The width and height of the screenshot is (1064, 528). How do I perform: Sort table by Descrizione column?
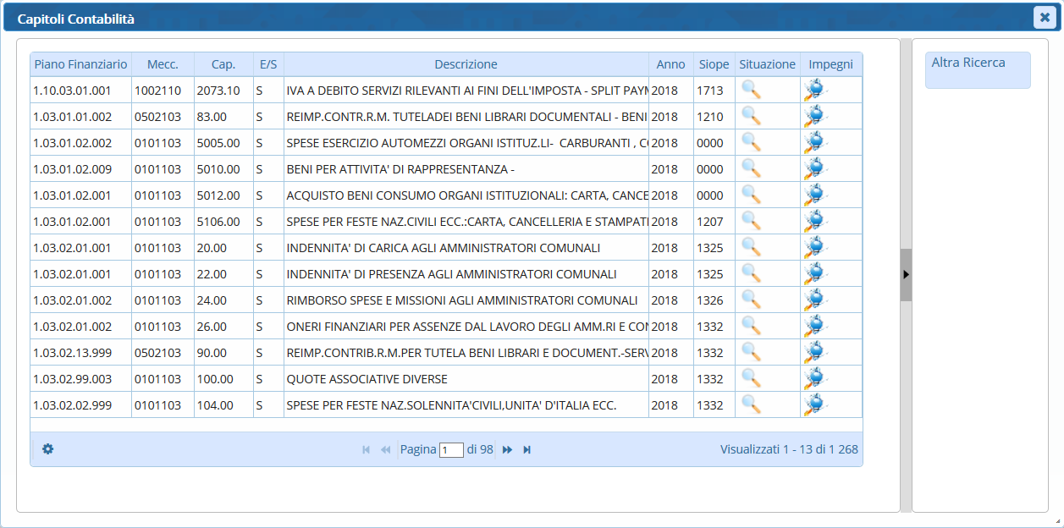pos(466,64)
